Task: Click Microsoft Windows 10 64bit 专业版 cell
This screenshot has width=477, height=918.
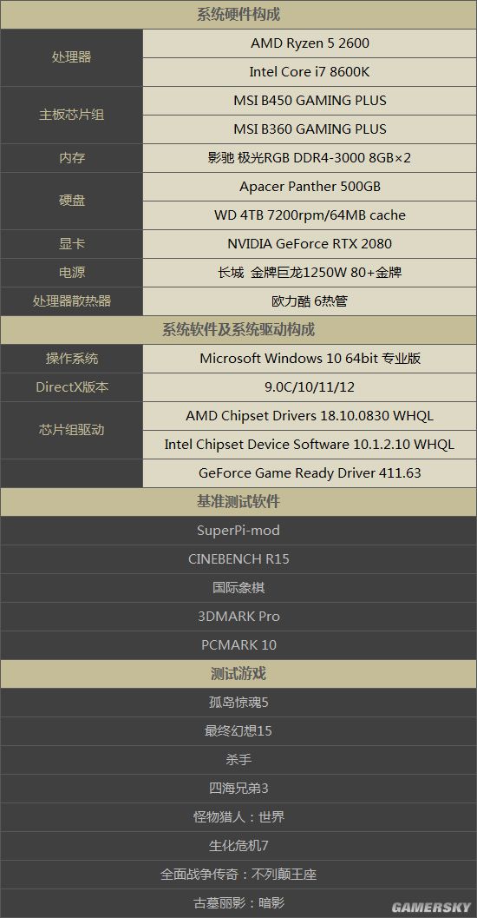Action: [310, 359]
